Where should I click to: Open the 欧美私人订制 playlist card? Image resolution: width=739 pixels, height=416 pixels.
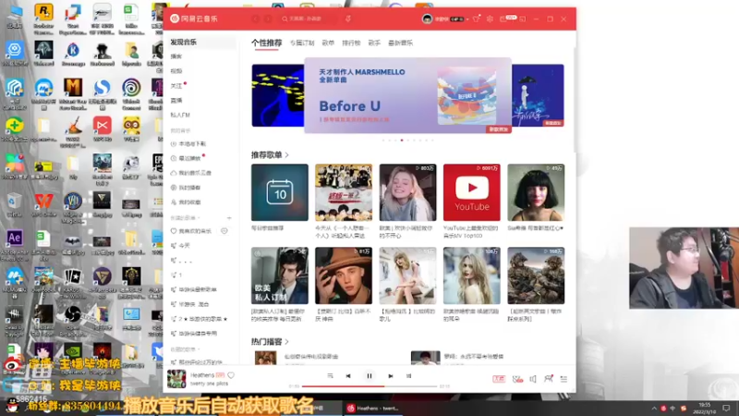pyautogui.click(x=280, y=275)
